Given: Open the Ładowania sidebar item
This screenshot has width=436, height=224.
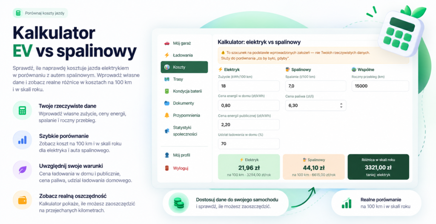Looking at the screenshot, I should click(184, 55).
